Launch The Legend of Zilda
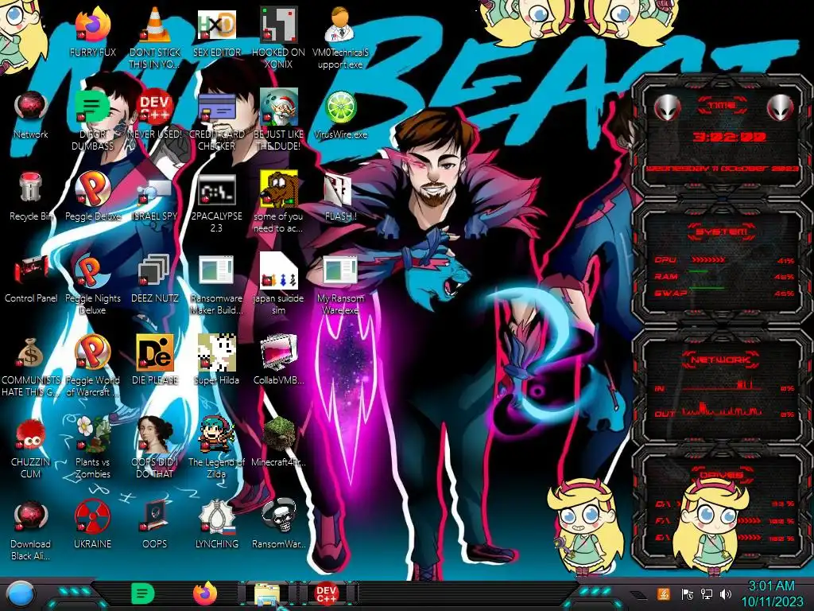The height and width of the screenshot is (611, 814). click(216, 435)
